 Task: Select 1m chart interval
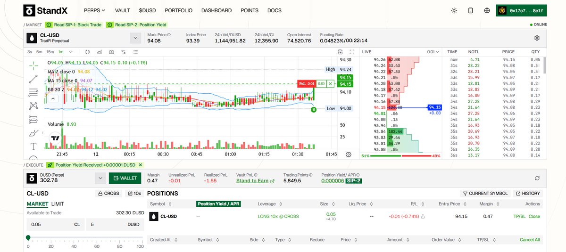coord(61,52)
